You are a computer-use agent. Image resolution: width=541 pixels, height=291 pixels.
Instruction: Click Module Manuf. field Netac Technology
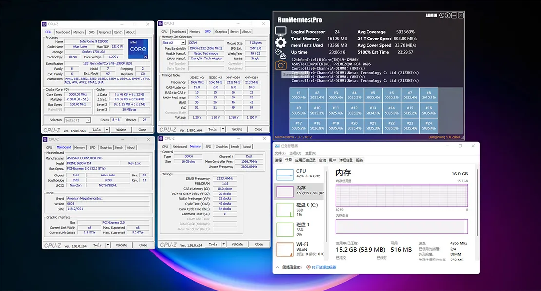[206, 54]
